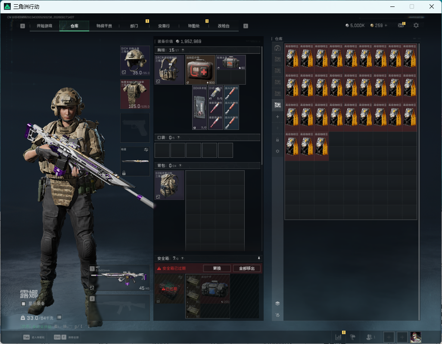442x344 pixels.
Task: Go to the 交易行 tab
Action: 164,26
